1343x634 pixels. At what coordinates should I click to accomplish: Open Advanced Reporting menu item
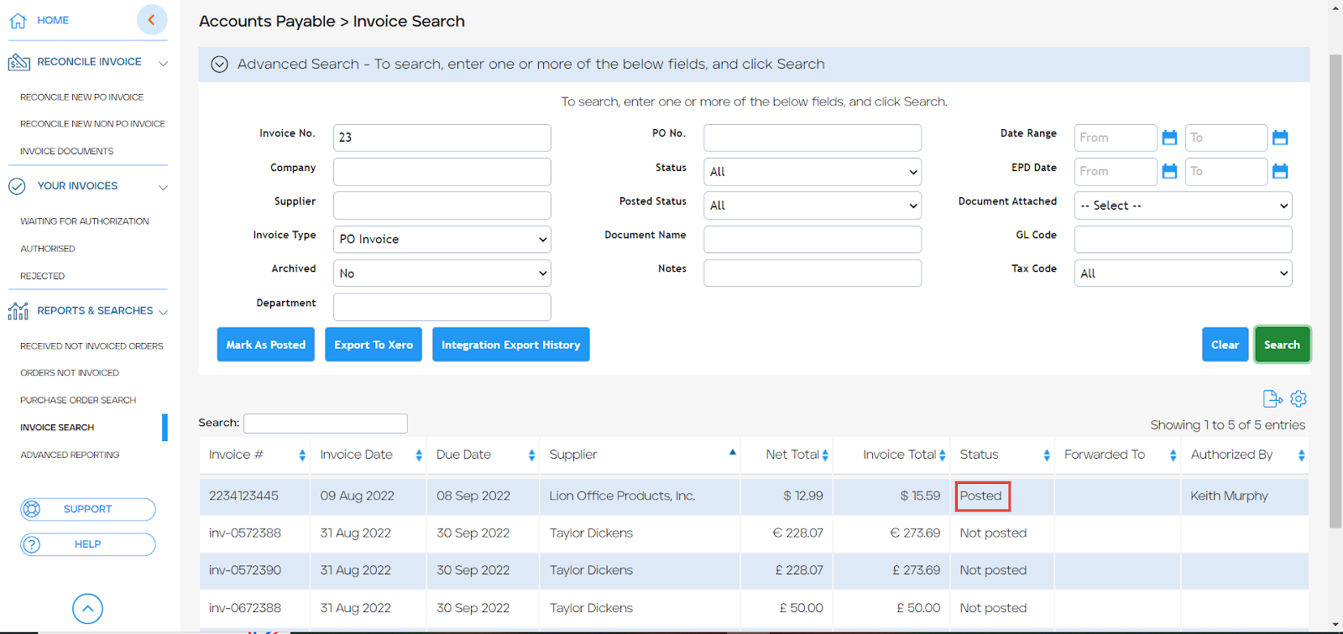(x=70, y=455)
